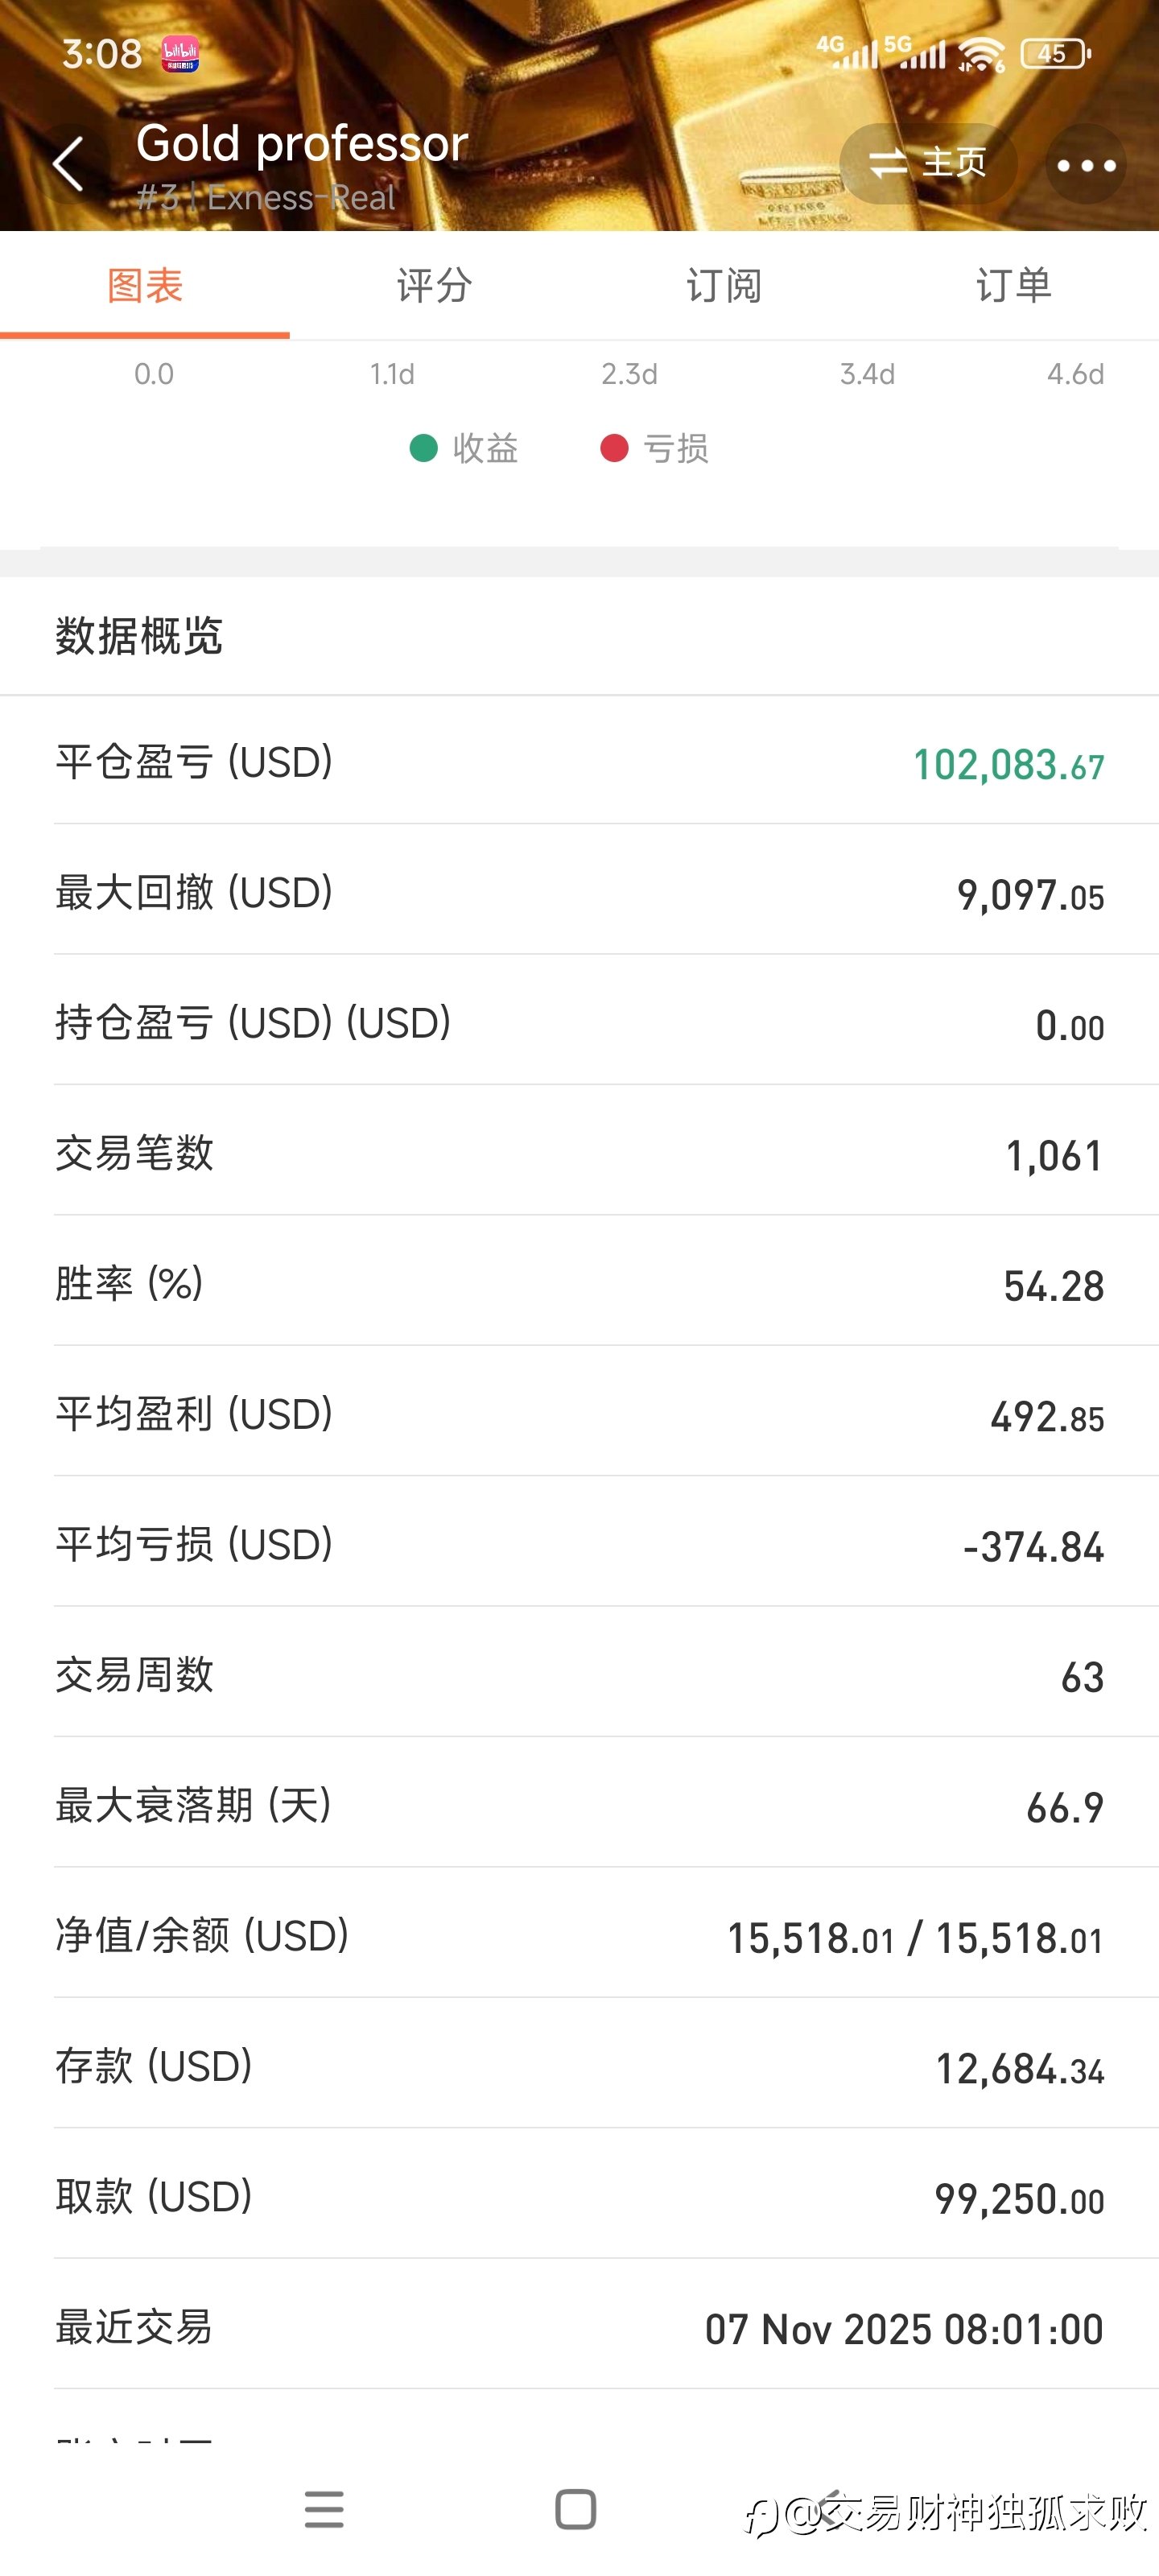Open the 订阅 tab
Image resolution: width=1159 pixels, height=2576 pixels.
(x=724, y=287)
